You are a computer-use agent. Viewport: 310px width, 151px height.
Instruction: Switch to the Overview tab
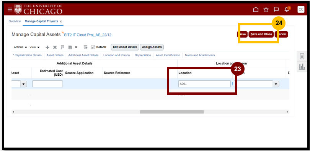point(15,21)
